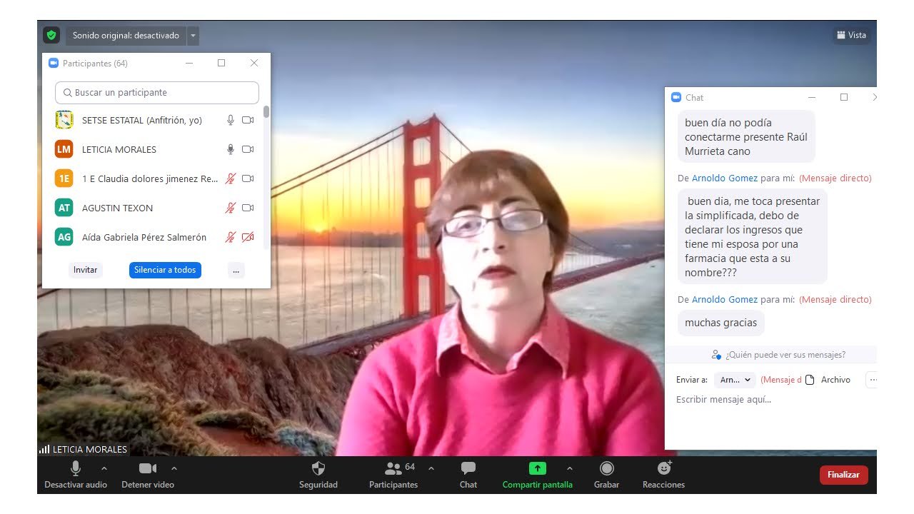The width and height of the screenshot is (914, 514).
Task: Click Grabar record button
Action: [x=607, y=475]
